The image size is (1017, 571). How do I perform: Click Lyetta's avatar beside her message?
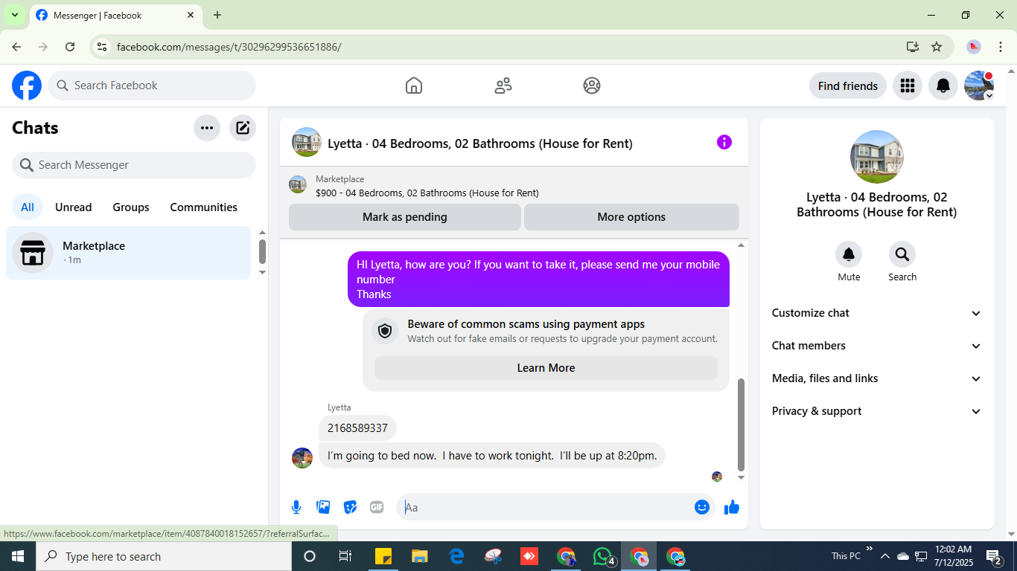click(302, 457)
